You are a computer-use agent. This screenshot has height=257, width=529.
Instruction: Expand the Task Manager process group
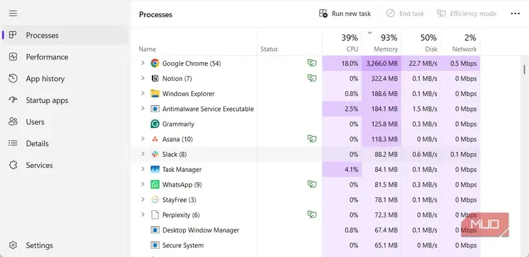143,169
